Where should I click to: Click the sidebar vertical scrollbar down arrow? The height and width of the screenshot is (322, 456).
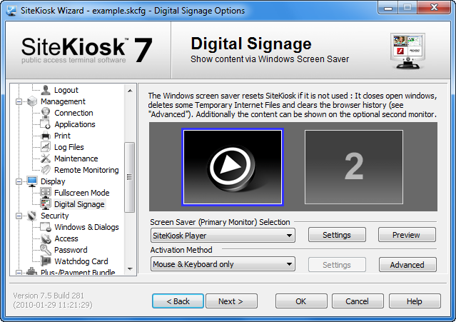tap(130, 270)
